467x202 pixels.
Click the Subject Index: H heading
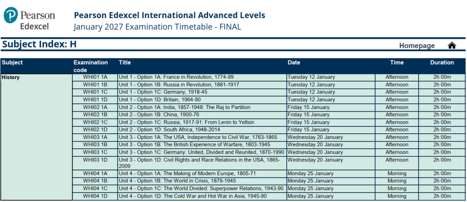[39, 45]
